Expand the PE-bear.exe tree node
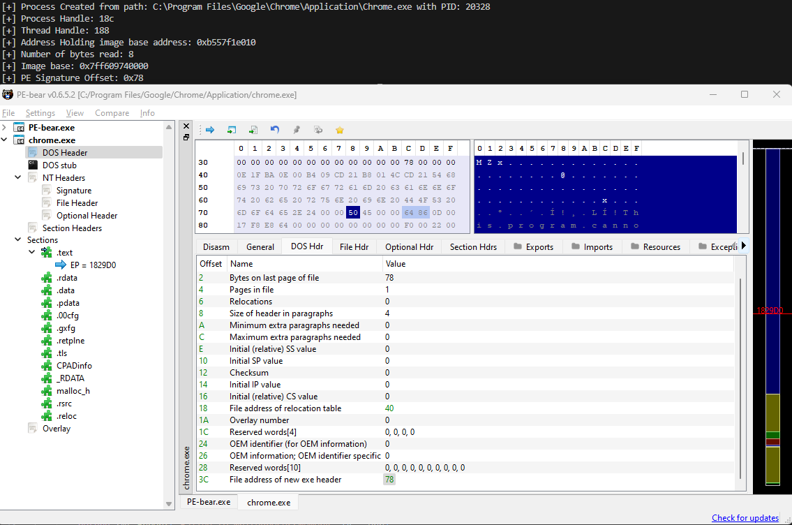 pyautogui.click(x=5, y=128)
